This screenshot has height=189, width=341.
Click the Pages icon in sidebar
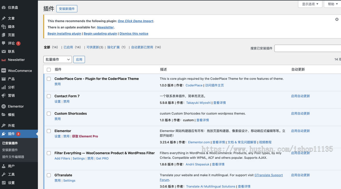(x=4, y=35)
